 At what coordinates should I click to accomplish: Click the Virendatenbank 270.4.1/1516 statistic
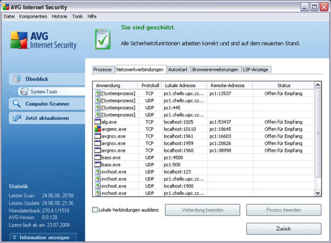pyautogui.click(x=39, y=211)
